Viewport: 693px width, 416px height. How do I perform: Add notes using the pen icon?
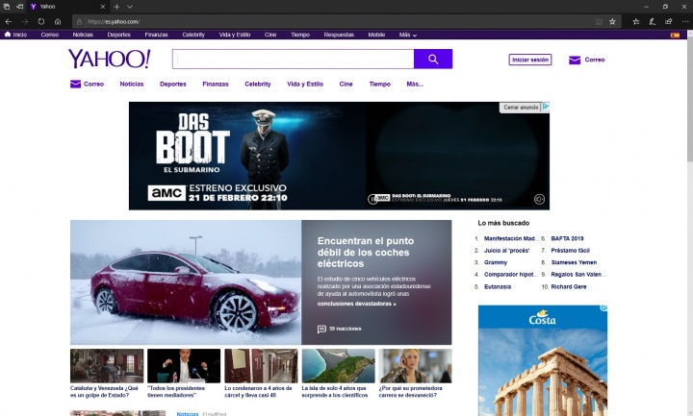[x=653, y=21]
